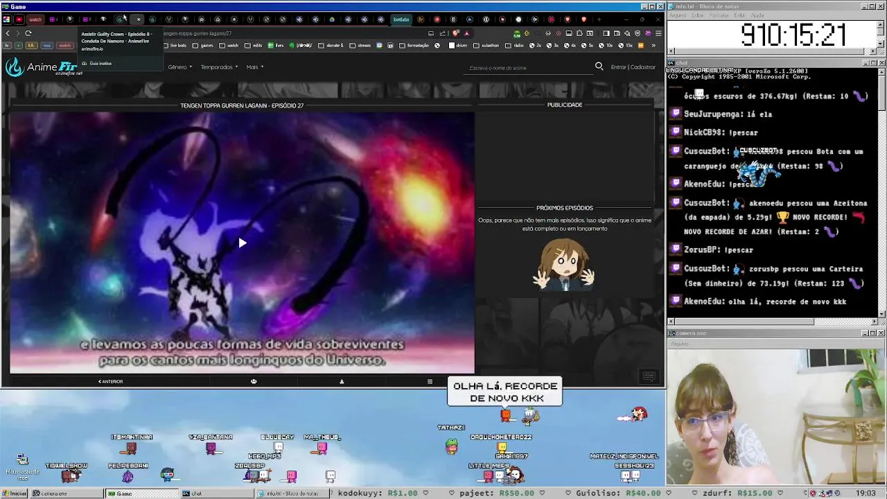Viewport: 887px width, 499px height.
Task: Open the Arquivo menu in Notepad
Action: click(677, 15)
